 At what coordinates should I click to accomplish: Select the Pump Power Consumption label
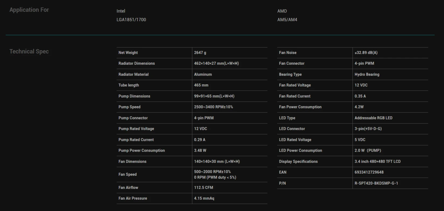pos(142,151)
